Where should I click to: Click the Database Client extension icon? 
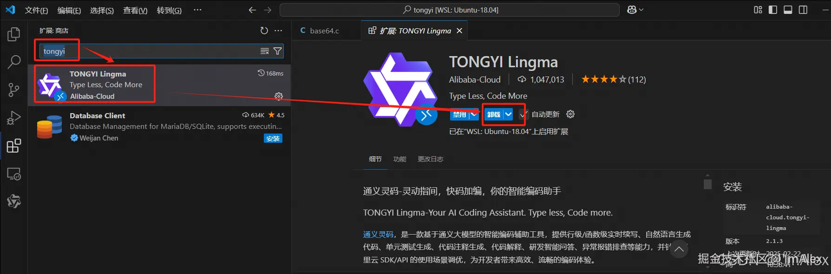(x=49, y=127)
